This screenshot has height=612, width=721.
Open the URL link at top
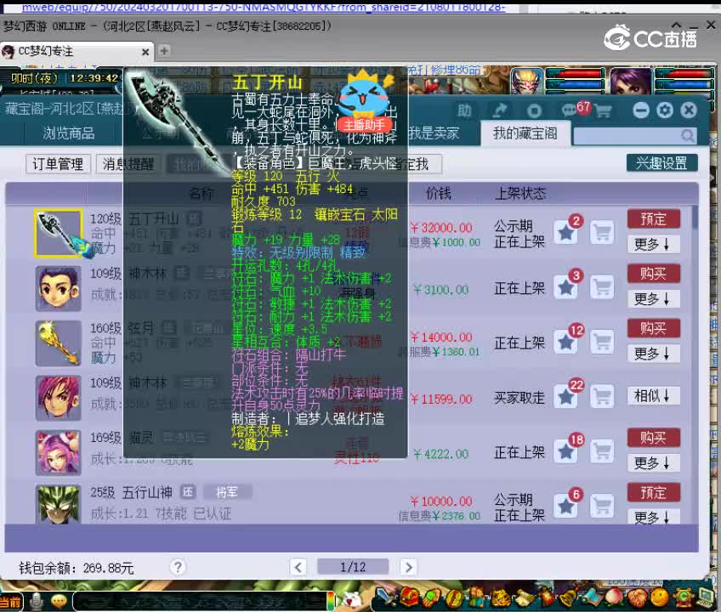(263, 7)
